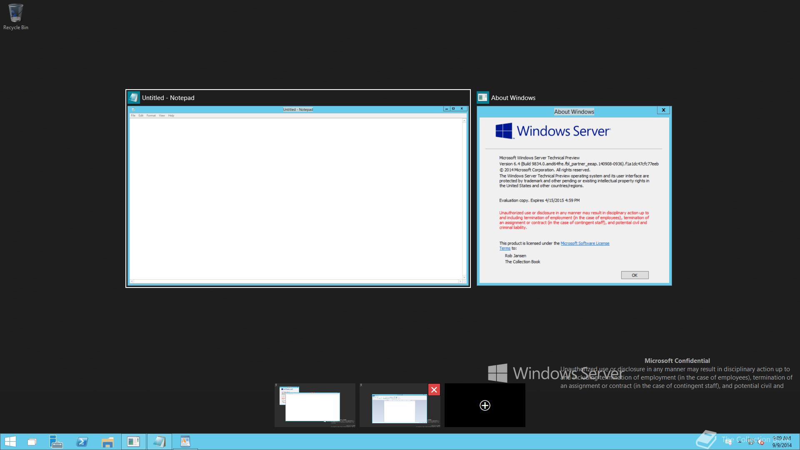This screenshot has height=450, width=800.
Task: Close the About Windows dialog with X
Action: 663,110
